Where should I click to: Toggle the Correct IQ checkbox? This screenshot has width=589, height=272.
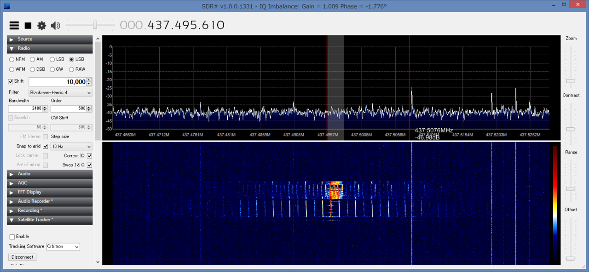89,156
